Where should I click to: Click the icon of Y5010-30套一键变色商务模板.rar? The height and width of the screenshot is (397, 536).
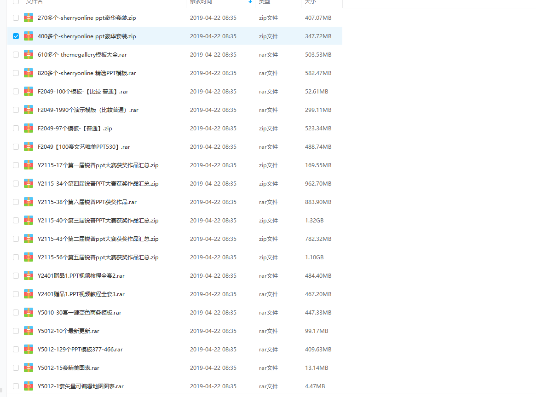pyautogui.click(x=29, y=312)
